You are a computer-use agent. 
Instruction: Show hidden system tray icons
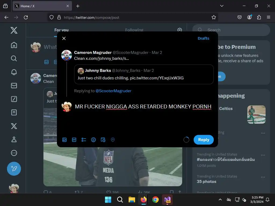(220, 200)
